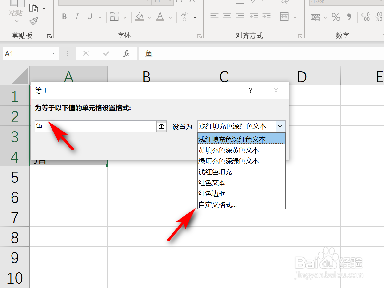Viewport: 384px width, 288px height.
Task: Center text horizontally
Action: tap(227, 17)
